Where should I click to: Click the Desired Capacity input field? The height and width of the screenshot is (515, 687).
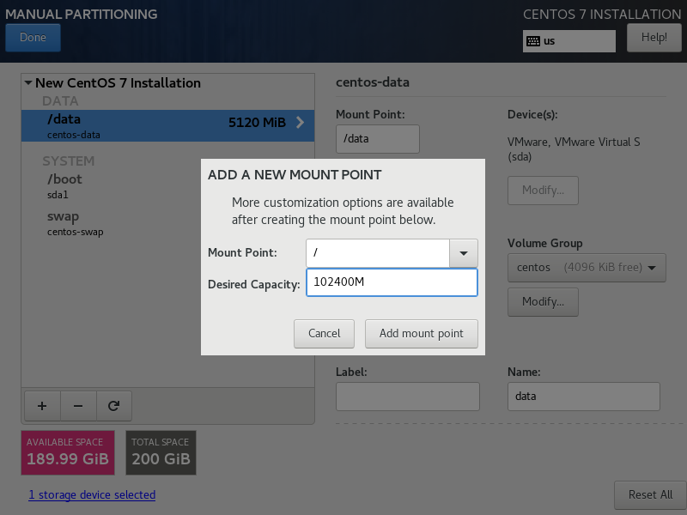[391, 282]
